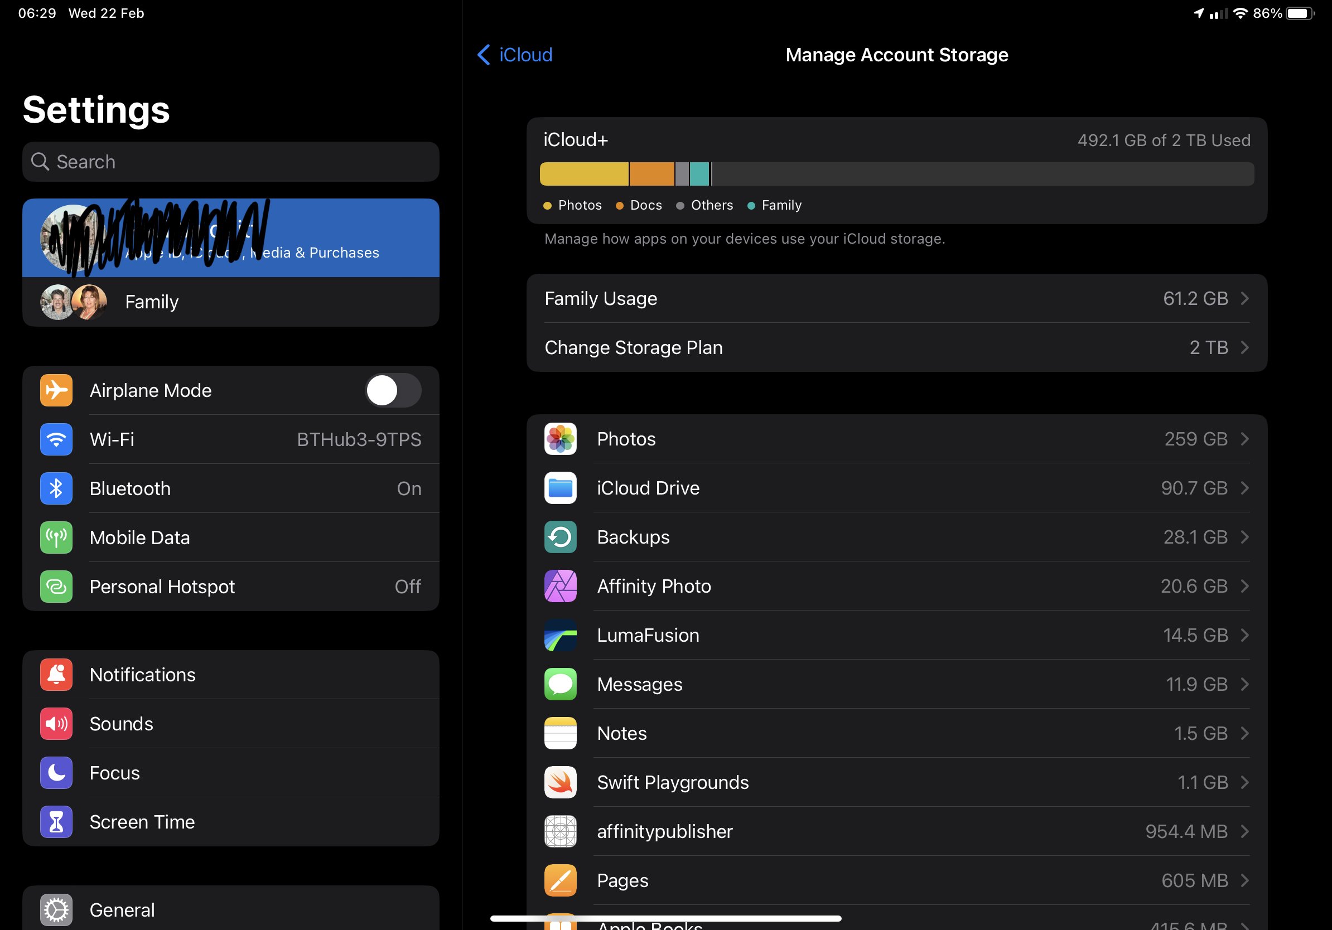This screenshot has width=1332, height=930.
Task: Tap the Backups app icon
Action: [560, 537]
